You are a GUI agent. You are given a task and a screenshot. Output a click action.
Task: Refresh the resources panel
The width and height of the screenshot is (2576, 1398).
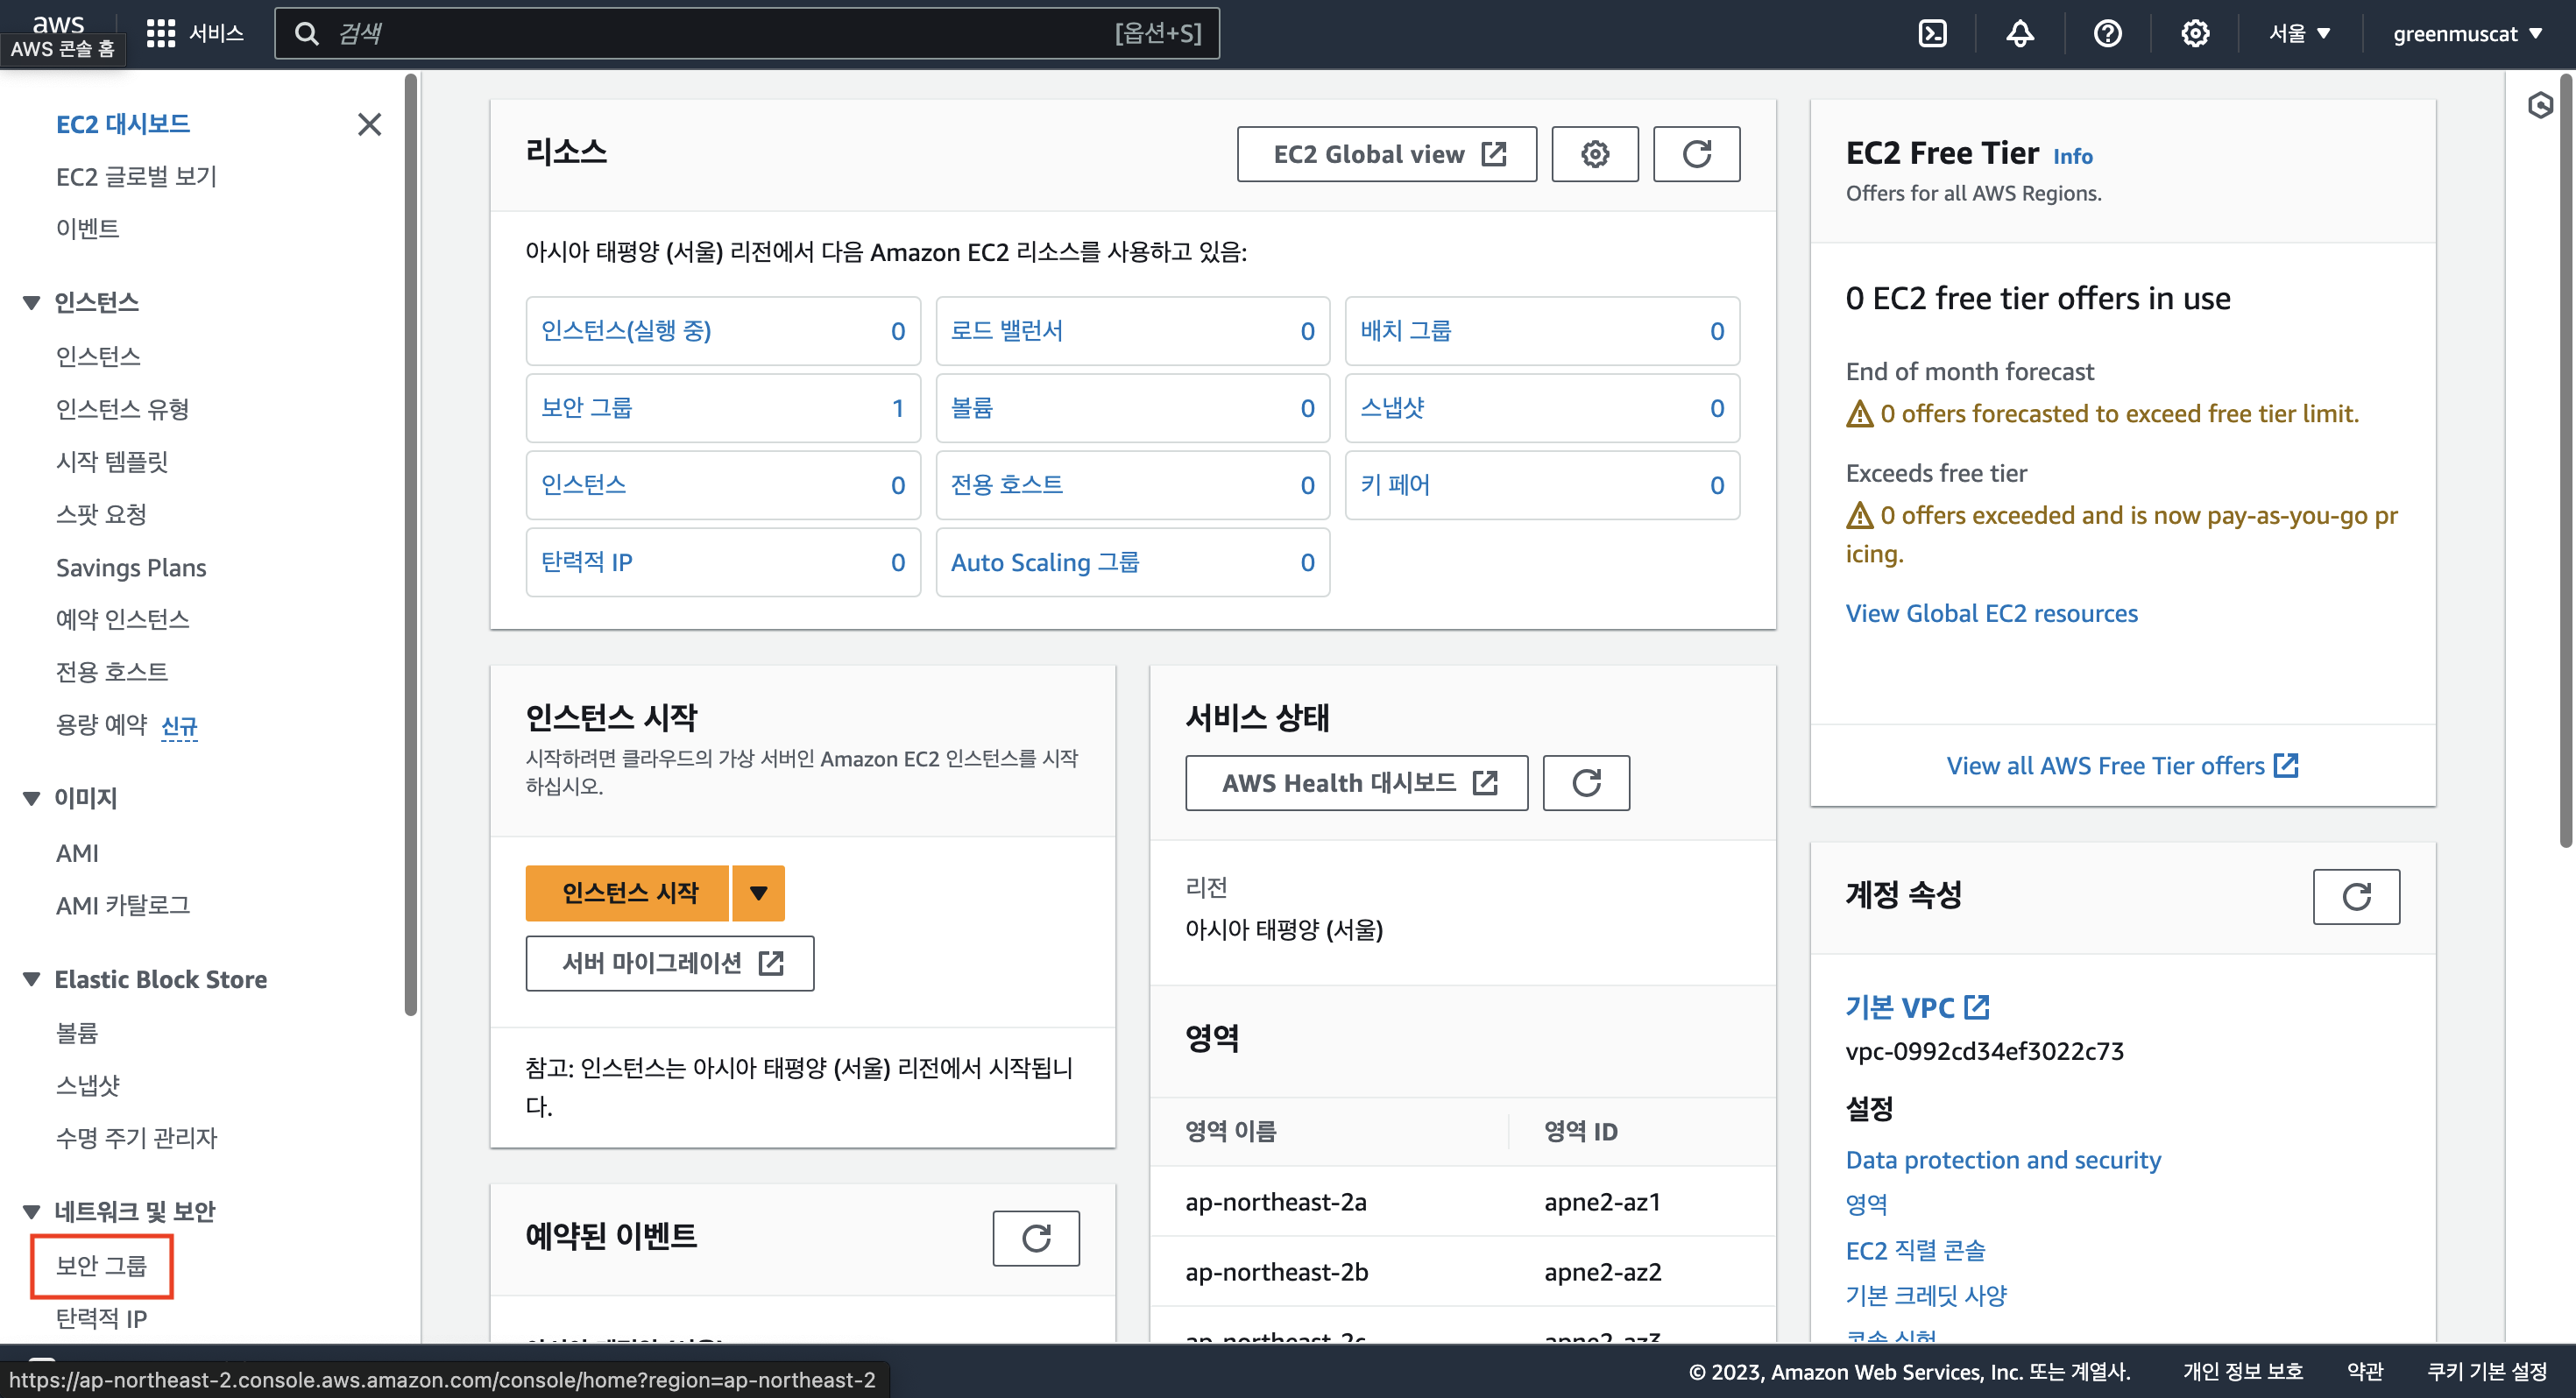(x=1696, y=154)
